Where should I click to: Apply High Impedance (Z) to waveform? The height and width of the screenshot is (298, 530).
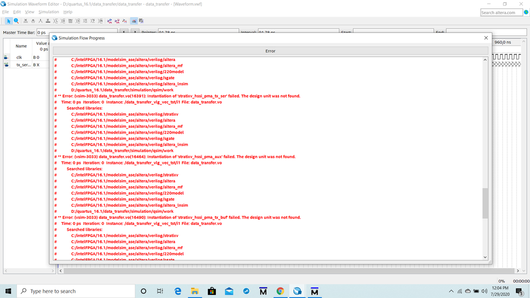[x=48, y=21]
